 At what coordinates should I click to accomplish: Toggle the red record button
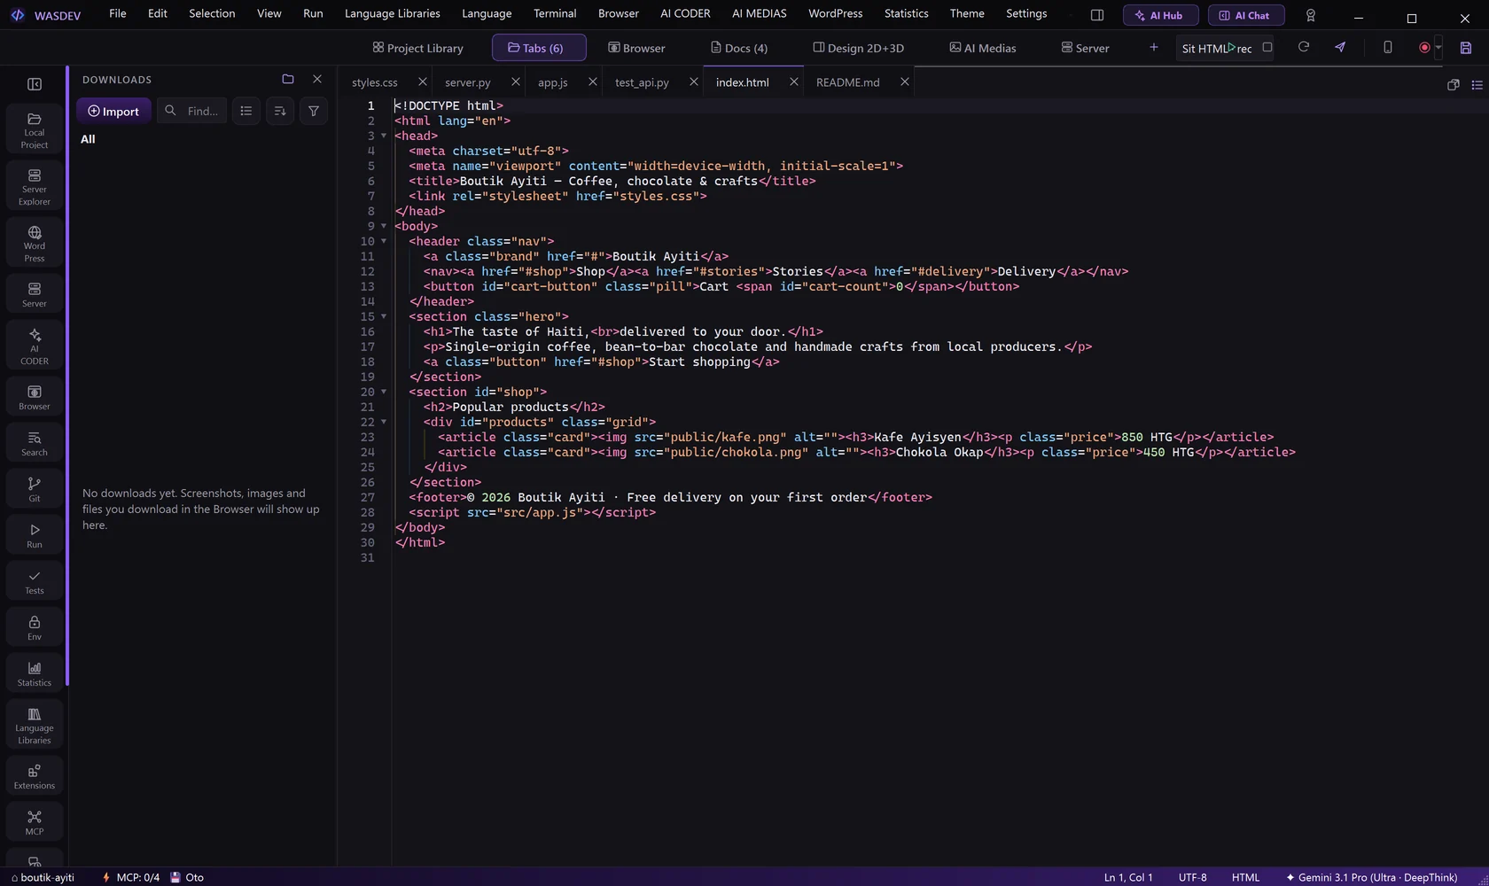tap(1424, 48)
